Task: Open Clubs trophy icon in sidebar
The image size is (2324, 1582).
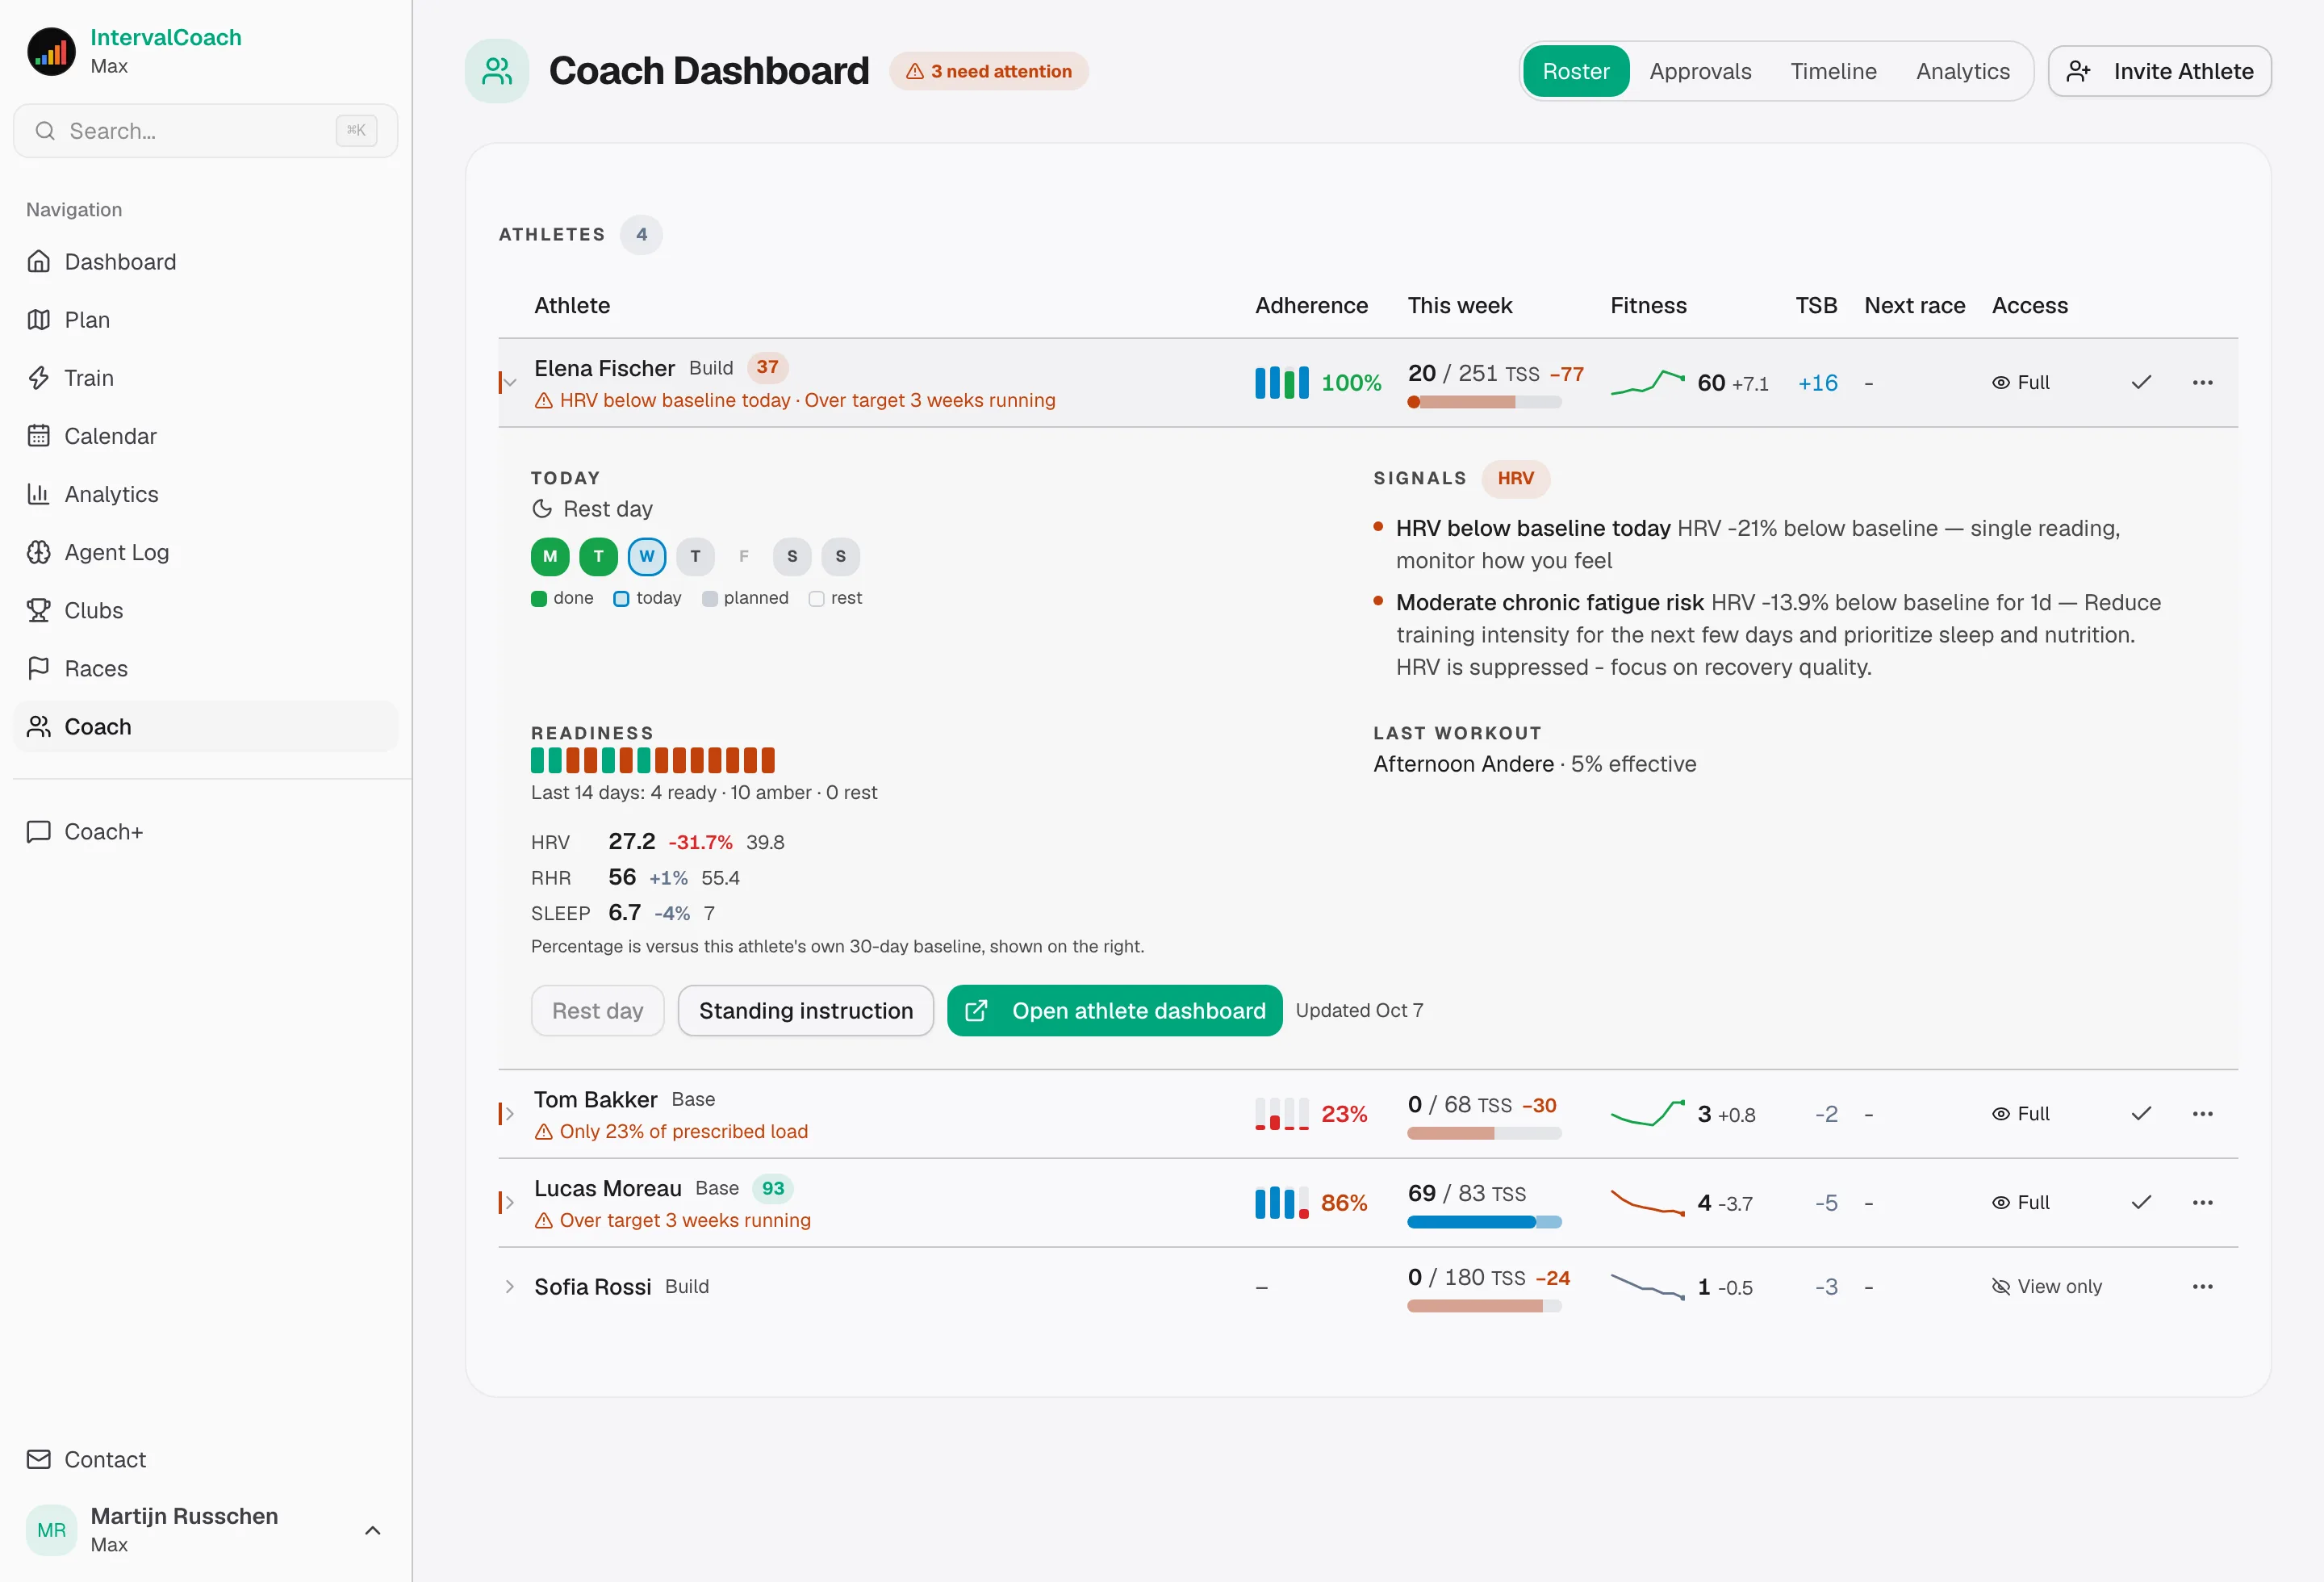Action: (39, 610)
